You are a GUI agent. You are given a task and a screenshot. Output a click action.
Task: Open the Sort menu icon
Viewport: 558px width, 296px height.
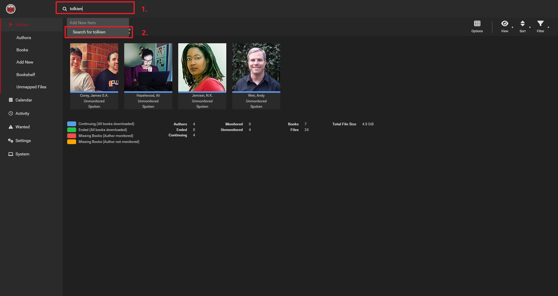(x=522, y=24)
